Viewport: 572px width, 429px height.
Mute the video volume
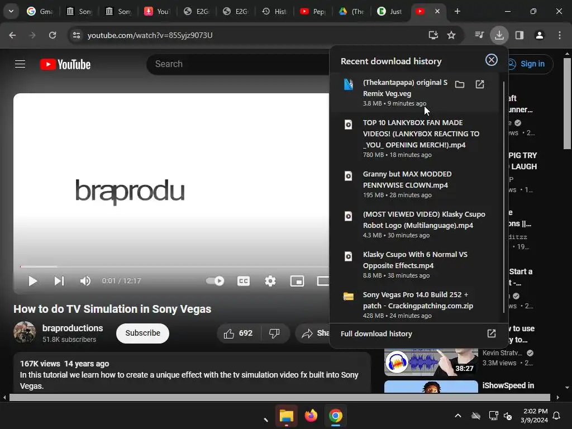coord(85,281)
